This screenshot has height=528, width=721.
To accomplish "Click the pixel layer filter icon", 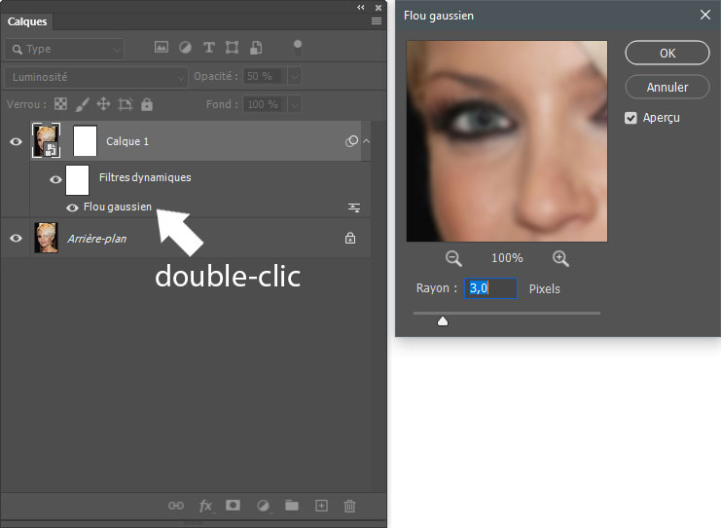I will [161, 48].
